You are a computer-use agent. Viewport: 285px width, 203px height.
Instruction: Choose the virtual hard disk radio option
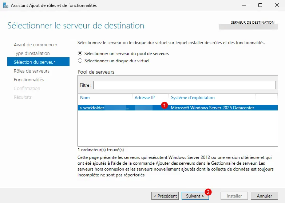(x=80, y=61)
